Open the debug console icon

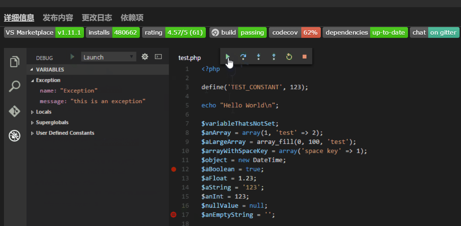point(158,57)
